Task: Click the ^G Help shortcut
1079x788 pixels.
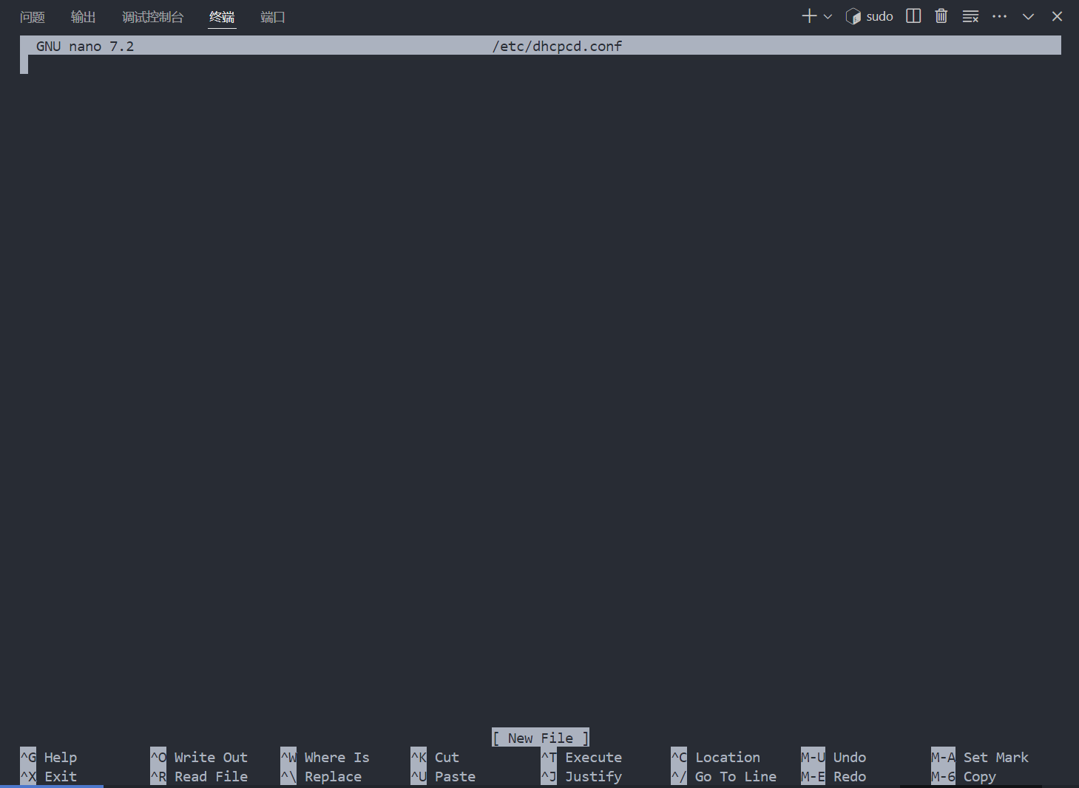Action: pyautogui.click(x=49, y=757)
